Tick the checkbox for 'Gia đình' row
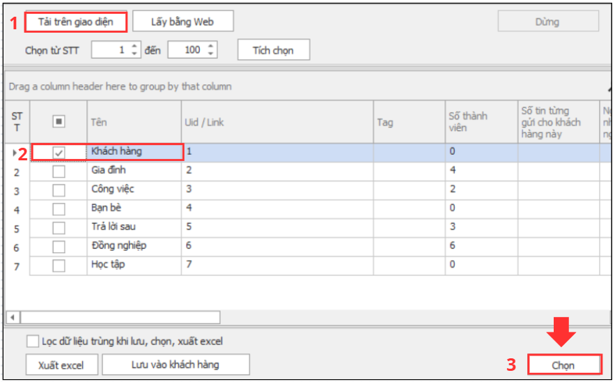The height and width of the screenshot is (382, 615). (59, 171)
